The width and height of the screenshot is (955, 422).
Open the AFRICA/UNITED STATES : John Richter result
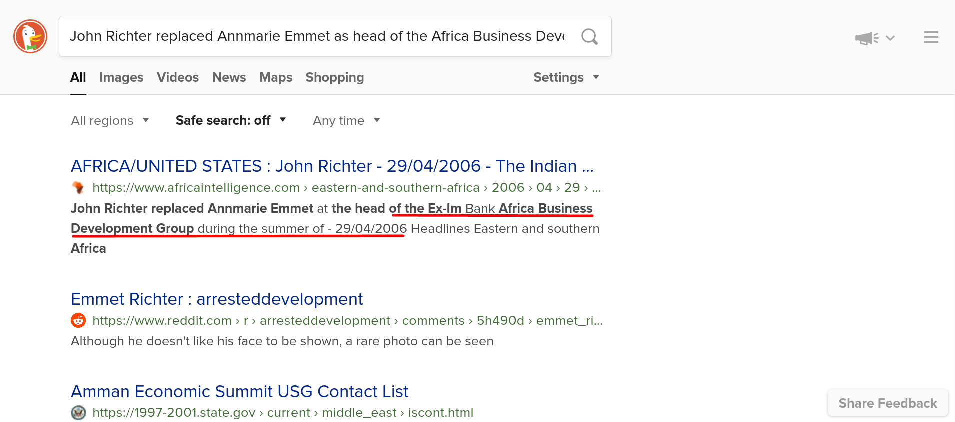click(x=332, y=166)
